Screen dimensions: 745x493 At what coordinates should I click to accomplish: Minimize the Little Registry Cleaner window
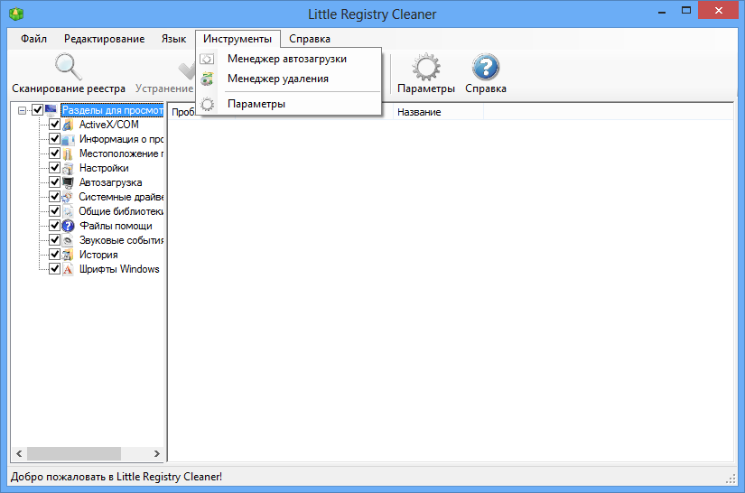click(x=662, y=12)
